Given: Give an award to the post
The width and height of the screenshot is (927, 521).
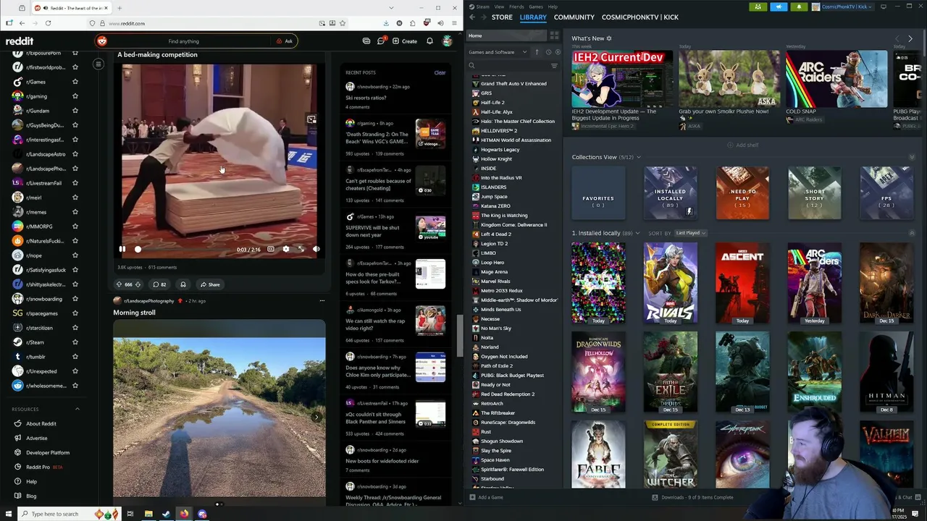Looking at the screenshot, I should (183, 284).
